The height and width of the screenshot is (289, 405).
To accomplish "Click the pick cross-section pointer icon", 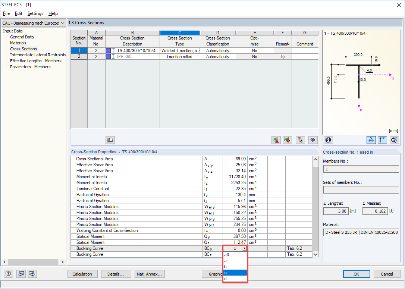I will (x=300, y=140).
